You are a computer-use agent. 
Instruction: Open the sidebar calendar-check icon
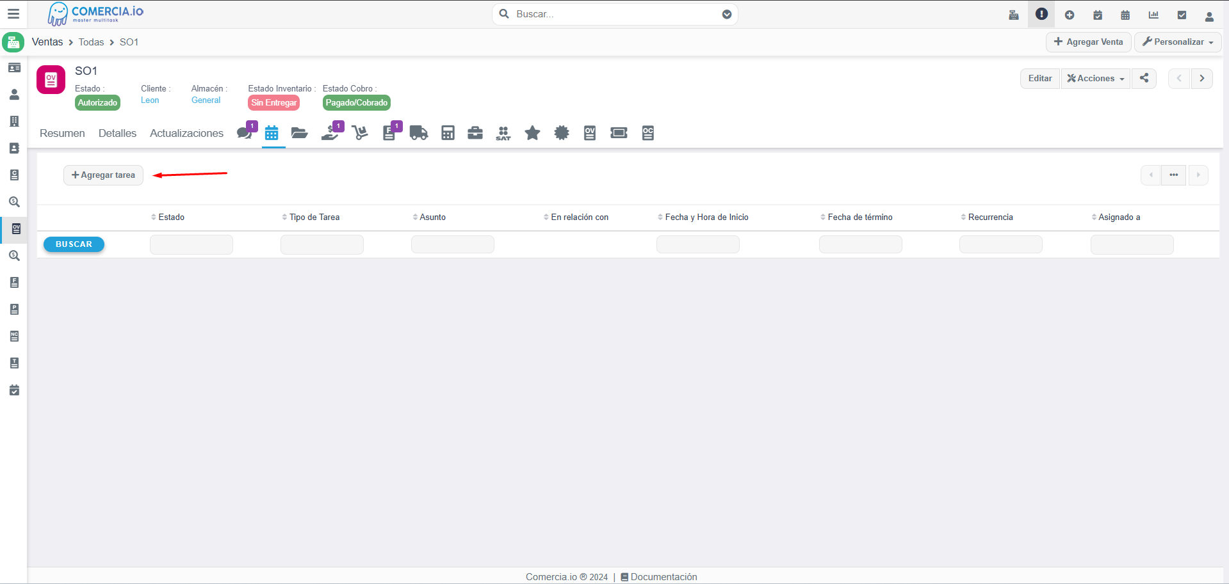click(14, 390)
